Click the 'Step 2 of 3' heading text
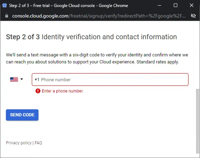Image resolution: width=200 pixels, height=158 pixels. 23,37
